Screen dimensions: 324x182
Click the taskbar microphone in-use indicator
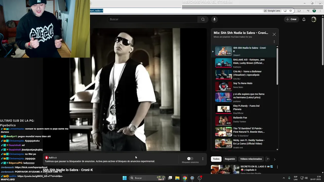click(x=289, y=178)
